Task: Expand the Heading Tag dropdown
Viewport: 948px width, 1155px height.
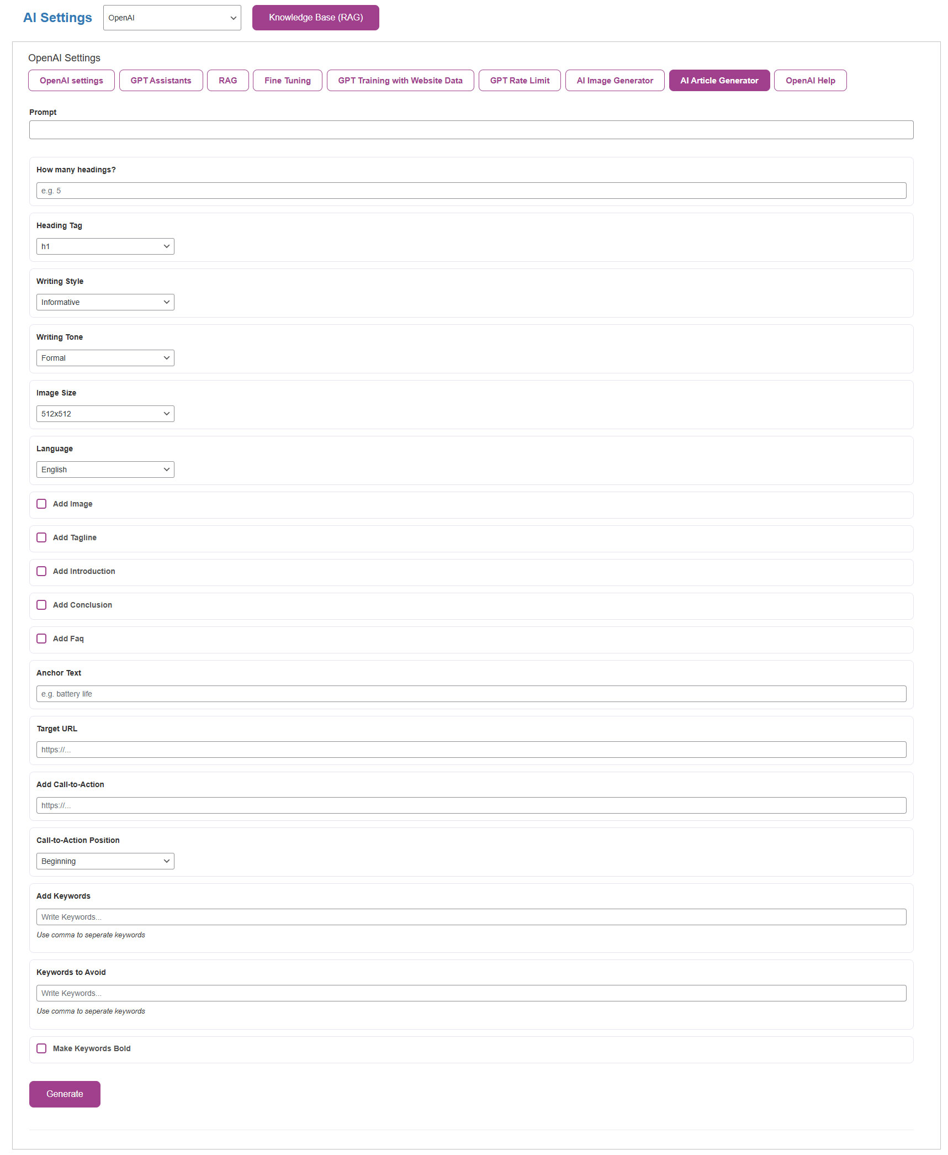Action: tap(105, 246)
